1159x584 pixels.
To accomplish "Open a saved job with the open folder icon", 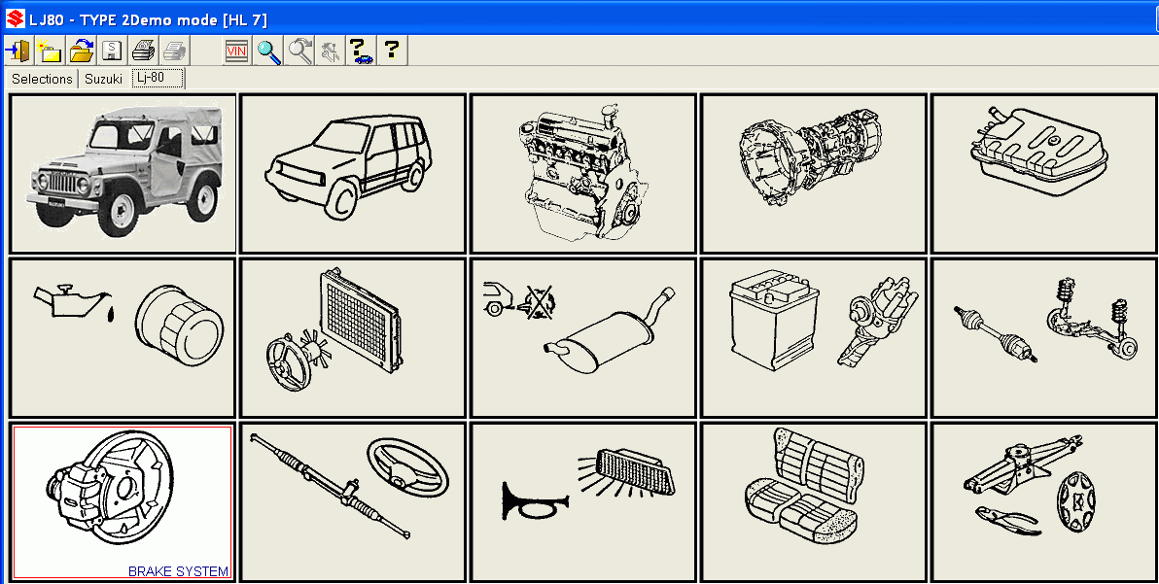I will click(x=81, y=51).
